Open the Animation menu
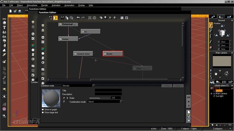The height and width of the screenshot is (131, 234). pos(56,5)
